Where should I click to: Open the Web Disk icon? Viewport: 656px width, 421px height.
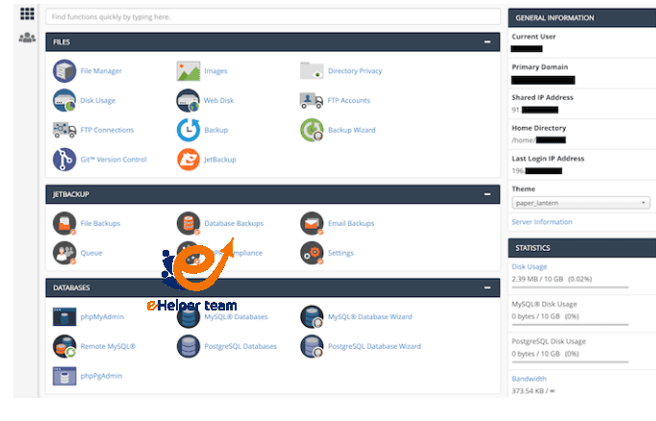189,100
